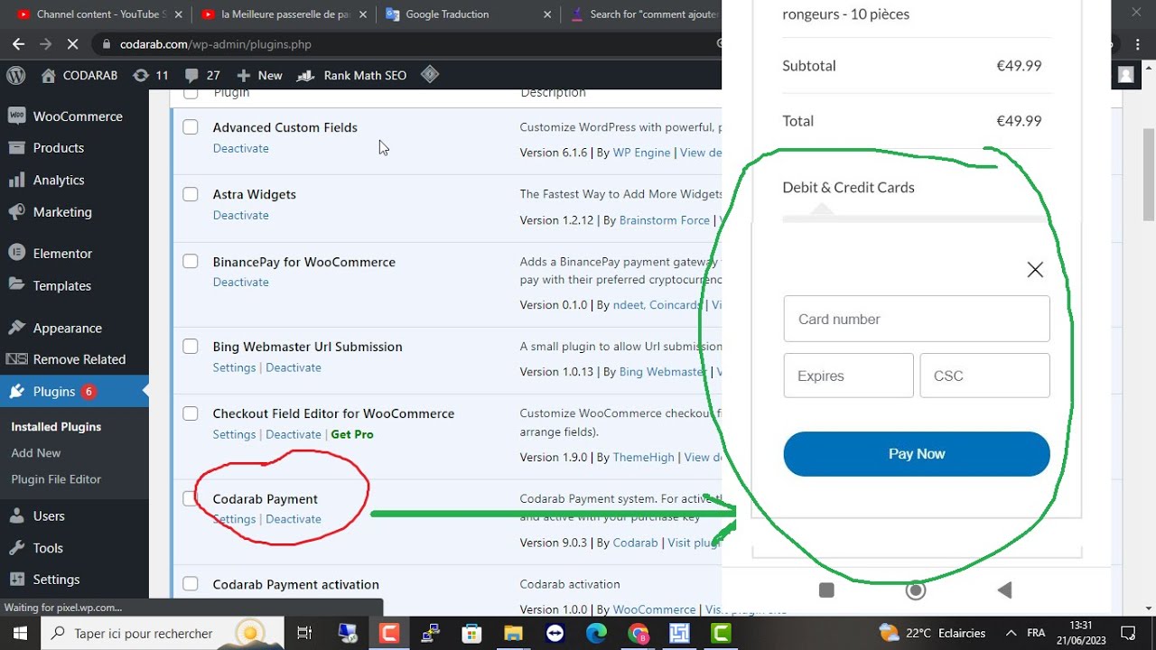Viewport: 1156px width, 650px height.
Task: Deactivate the Astra Widgets plugin
Action: coord(240,215)
